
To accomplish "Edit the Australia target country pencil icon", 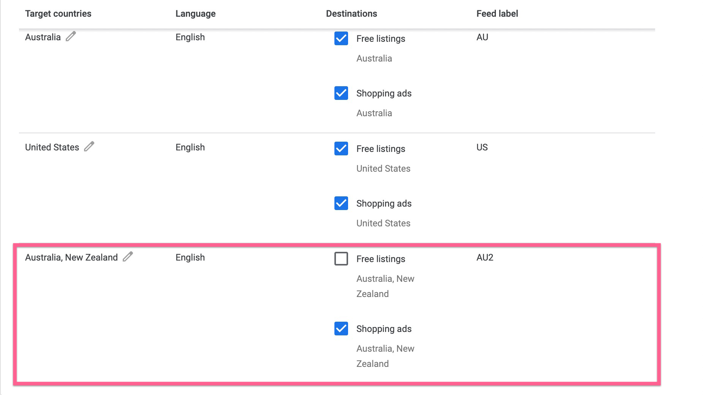I will click(71, 36).
